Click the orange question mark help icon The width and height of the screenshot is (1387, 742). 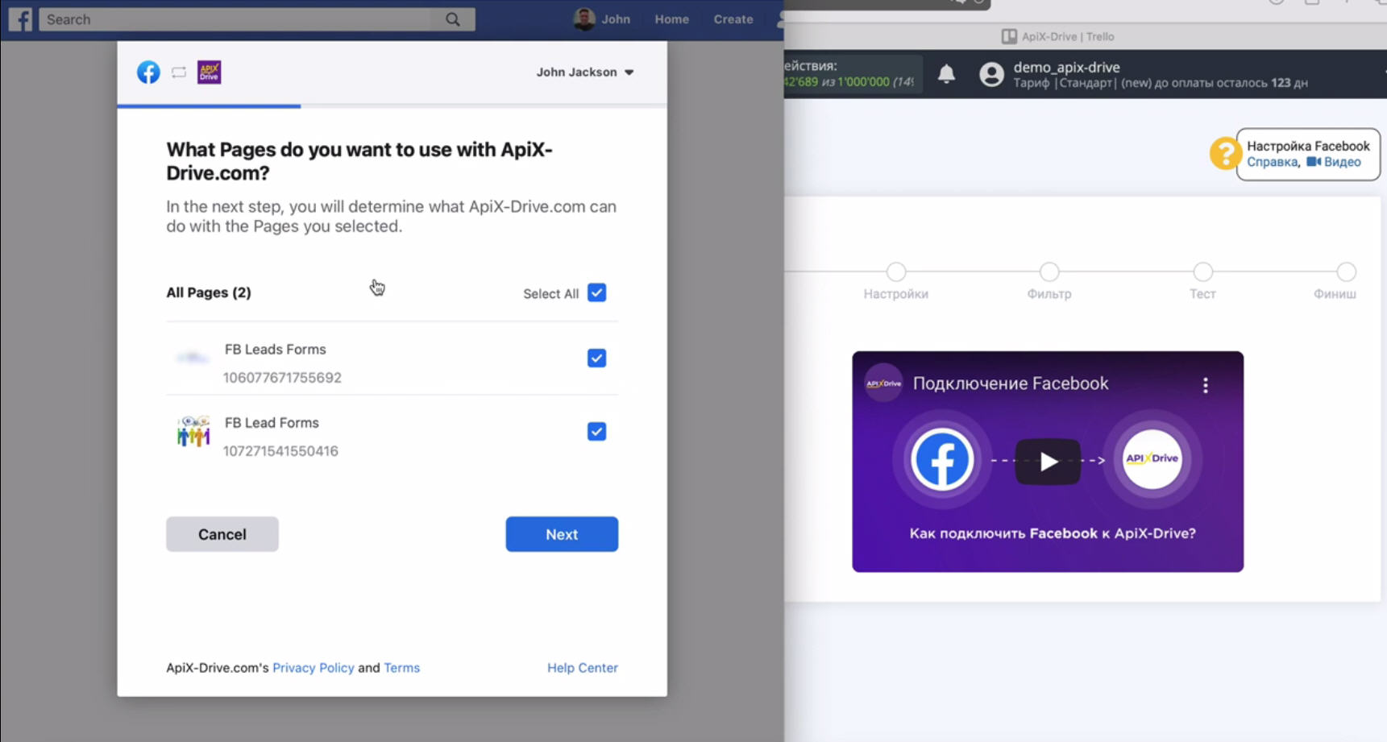tap(1224, 153)
